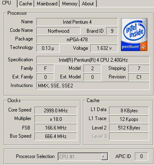Click the Voltage value 1.632 v
This screenshot has height=165, width=154.
(104, 48)
